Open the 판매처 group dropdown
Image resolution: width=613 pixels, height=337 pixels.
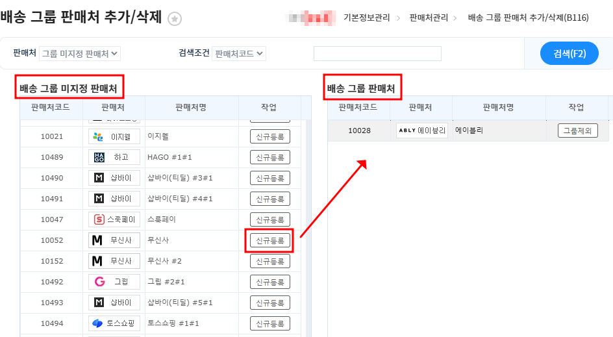(80, 53)
